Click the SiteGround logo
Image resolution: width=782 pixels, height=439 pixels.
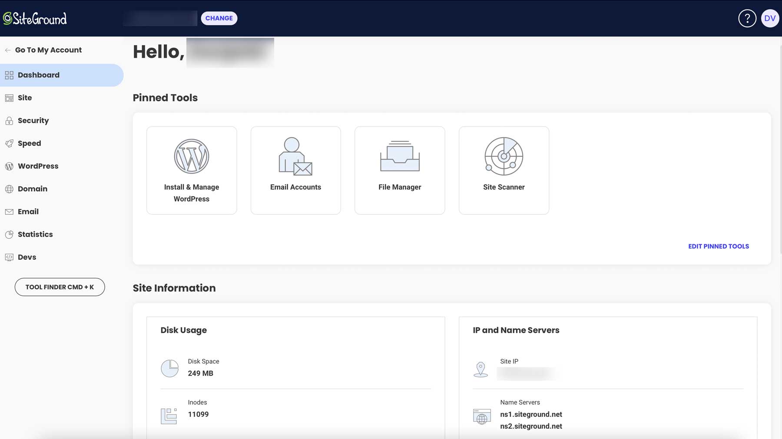click(x=36, y=18)
